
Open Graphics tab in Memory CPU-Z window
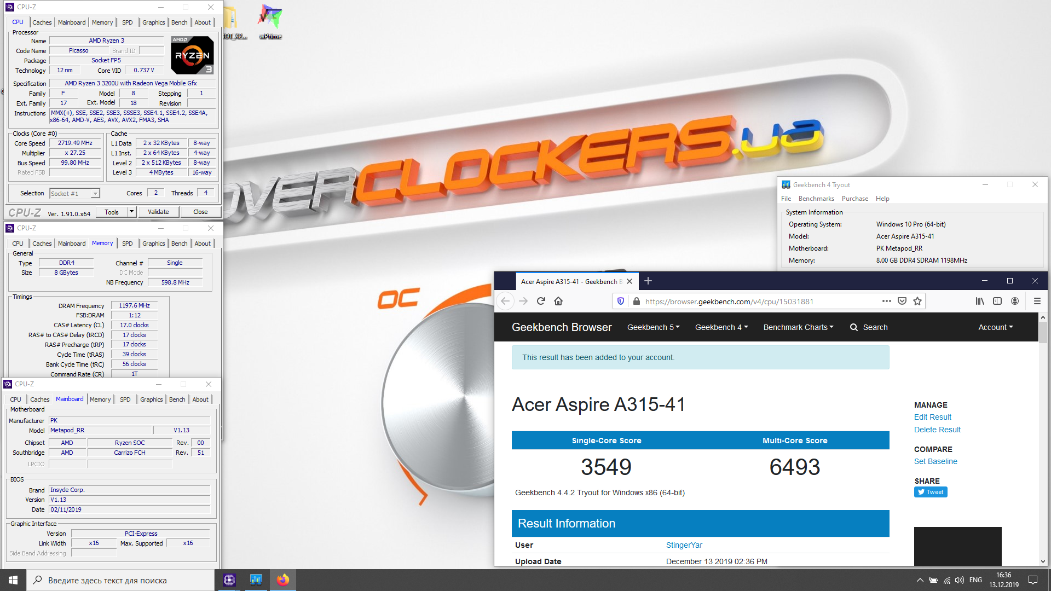[154, 244]
